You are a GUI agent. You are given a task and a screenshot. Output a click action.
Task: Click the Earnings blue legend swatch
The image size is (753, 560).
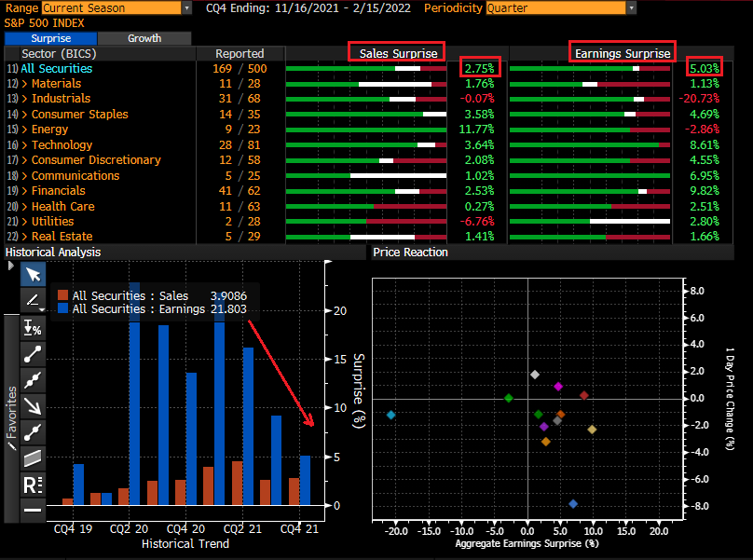click(x=63, y=308)
